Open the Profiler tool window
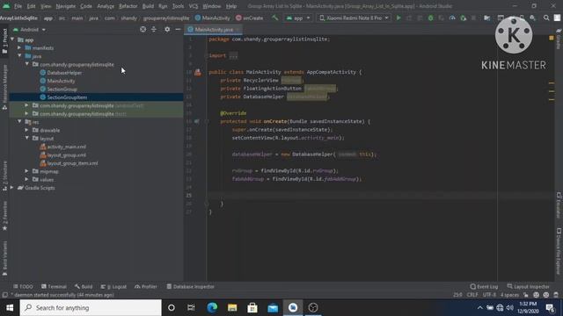This screenshot has height=316, width=563. [x=146, y=287]
